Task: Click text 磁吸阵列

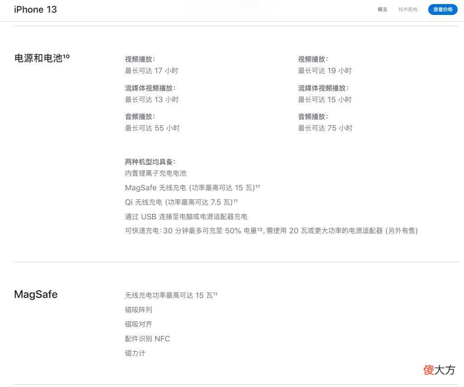Action: click(139, 310)
